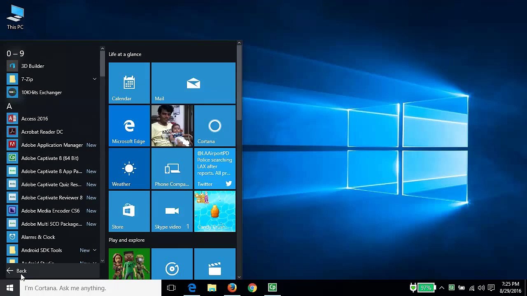Open Access 2016 via its red icon
This screenshot has width=527, height=296.
click(x=12, y=118)
